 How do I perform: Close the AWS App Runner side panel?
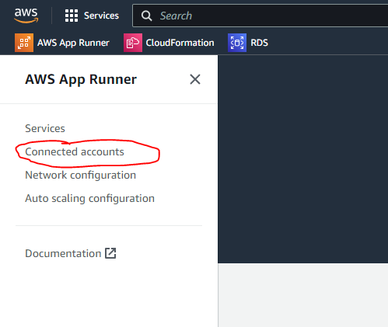pyautogui.click(x=195, y=79)
